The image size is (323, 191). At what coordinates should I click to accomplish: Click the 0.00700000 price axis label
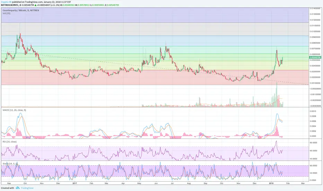[315, 49]
